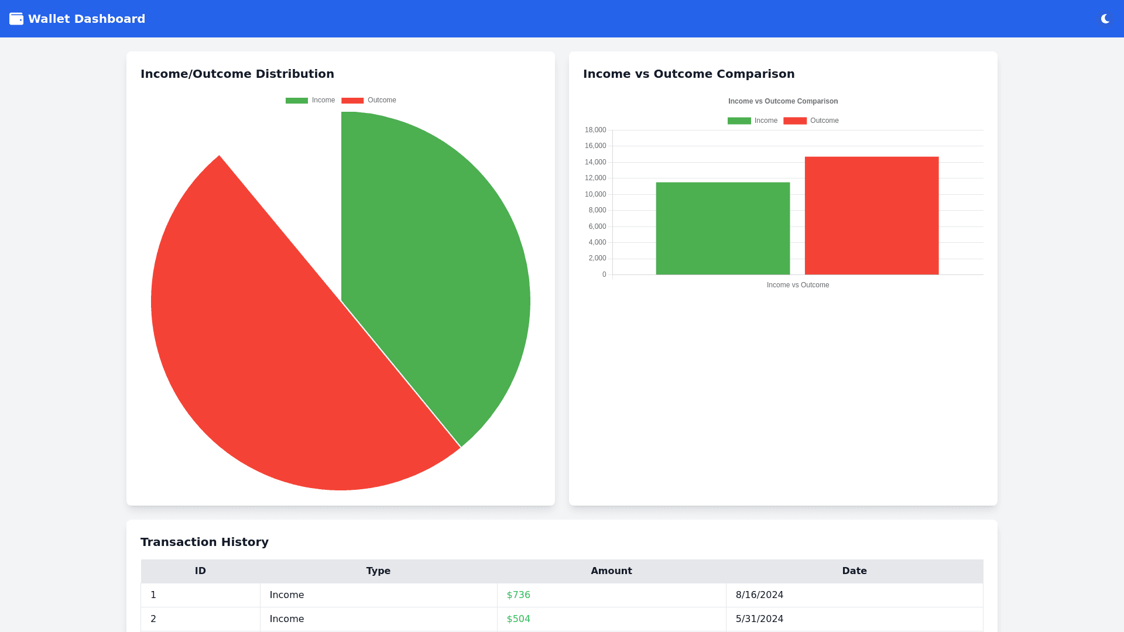Toggle dark mode with the moon icon
This screenshot has height=632, width=1124.
pos(1105,19)
